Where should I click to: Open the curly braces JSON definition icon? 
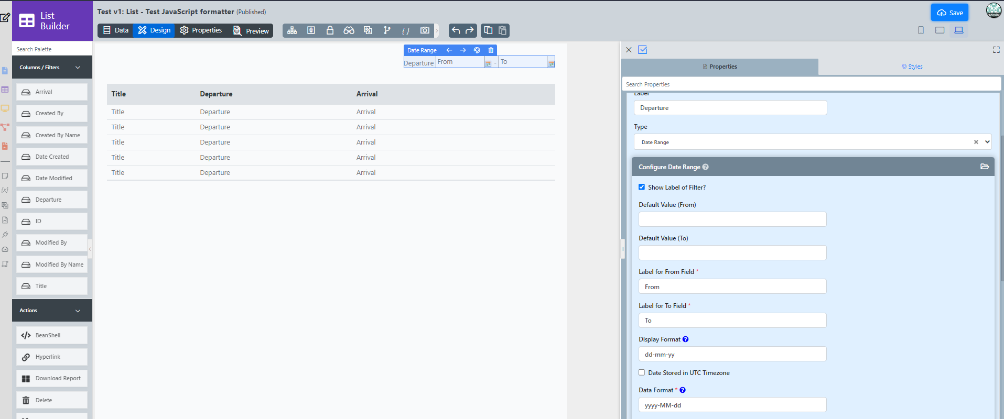406,30
